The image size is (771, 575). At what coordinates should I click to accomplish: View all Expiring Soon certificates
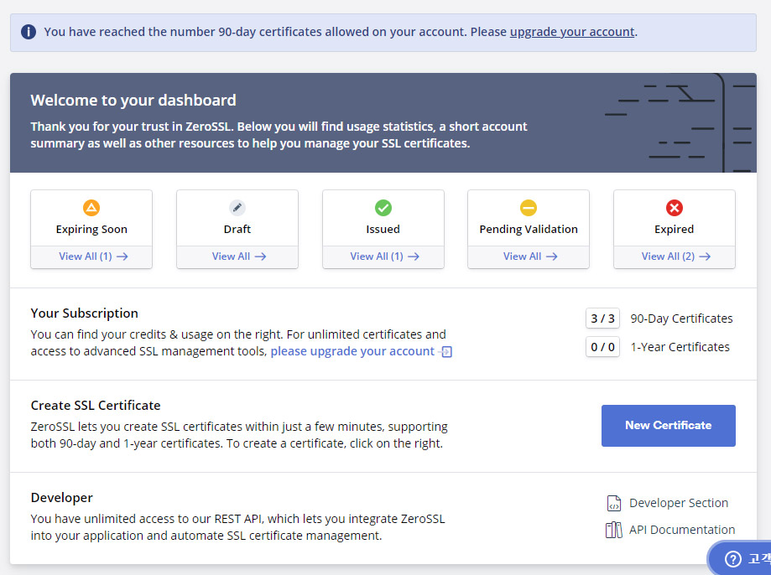pyautogui.click(x=93, y=256)
